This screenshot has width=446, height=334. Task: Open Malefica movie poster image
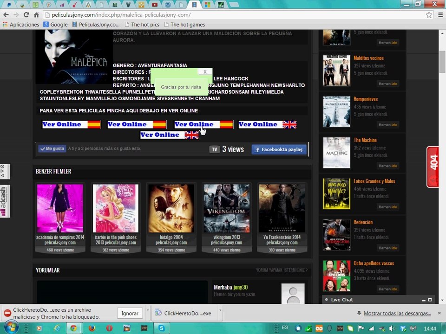click(74, 57)
